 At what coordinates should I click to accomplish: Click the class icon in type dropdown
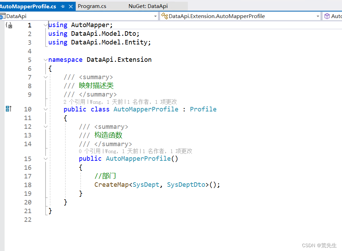click(165, 16)
